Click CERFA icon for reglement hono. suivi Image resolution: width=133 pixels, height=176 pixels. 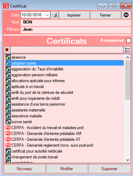click(8, 145)
